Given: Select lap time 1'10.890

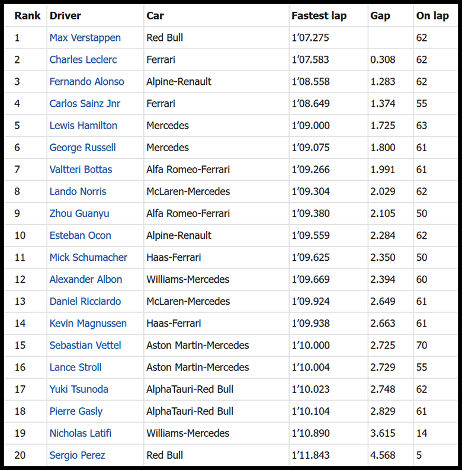Looking at the screenshot, I should click(311, 433).
